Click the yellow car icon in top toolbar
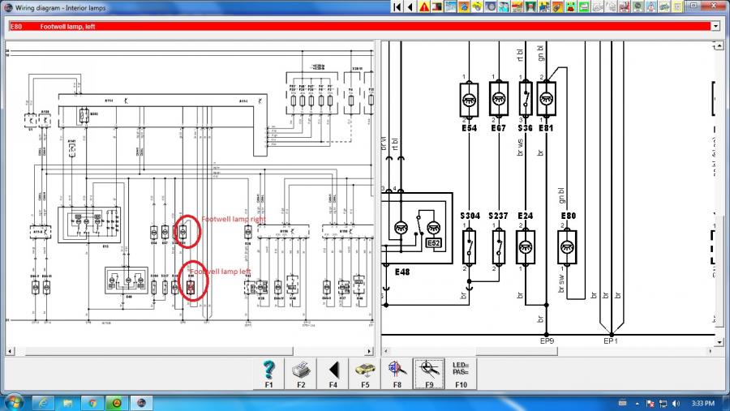This screenshot has height=411, width=730. 477,6
